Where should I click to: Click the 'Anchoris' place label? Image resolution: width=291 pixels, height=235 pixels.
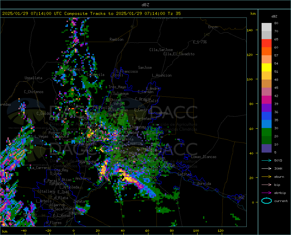(83, 178)
